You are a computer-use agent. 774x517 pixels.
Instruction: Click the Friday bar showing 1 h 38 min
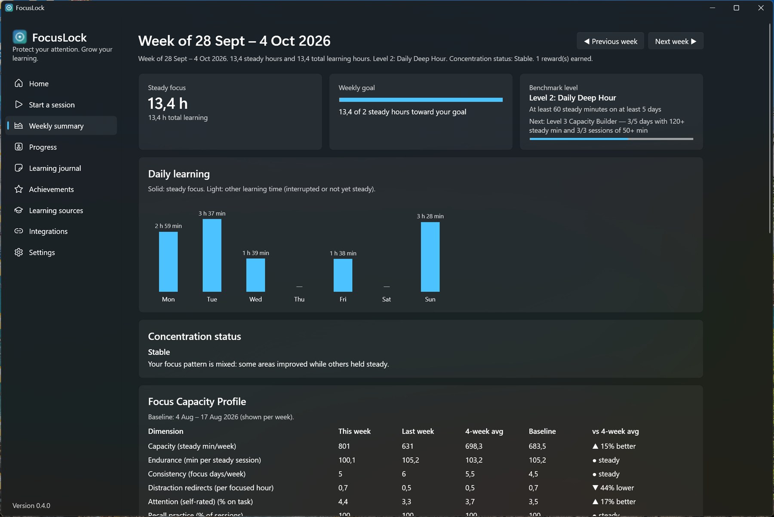(x=343, y=275)
